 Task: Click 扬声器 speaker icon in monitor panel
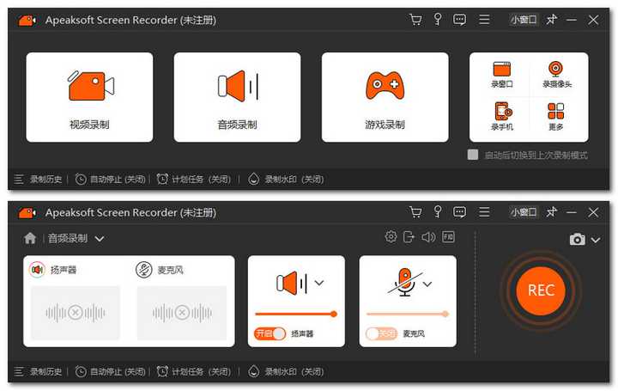tap(37, 270)
